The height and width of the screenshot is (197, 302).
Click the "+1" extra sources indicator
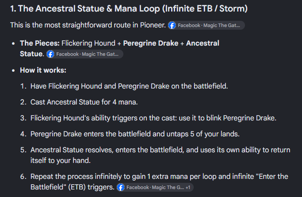[188, 187]
